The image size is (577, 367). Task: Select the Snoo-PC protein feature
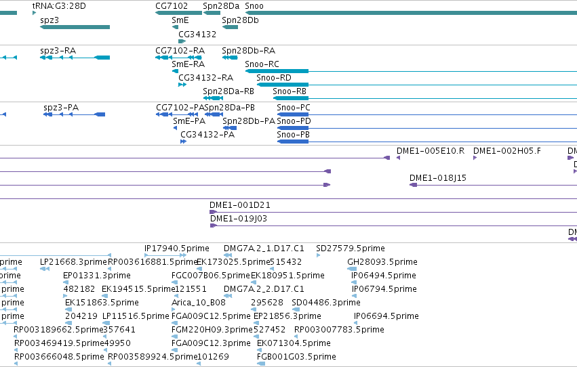427,114
